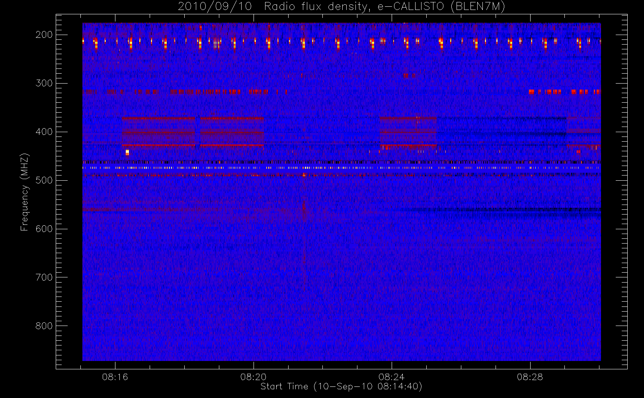Click the 08:24 time tick label
644x398 pixels.
tap(392, 377)
